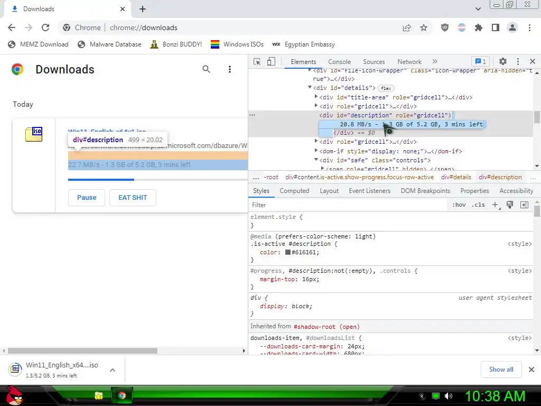Viewport: 541px width, 406px height.
Task: Toggle the :hov element state panel
Action: [x=459, y=205]
